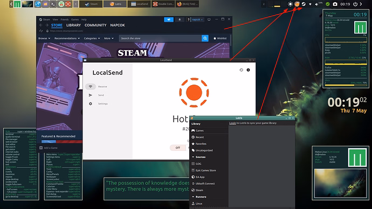Select EA App source in Lutris
The width and height of the screenshot is (372, 209).
point(209,177)
